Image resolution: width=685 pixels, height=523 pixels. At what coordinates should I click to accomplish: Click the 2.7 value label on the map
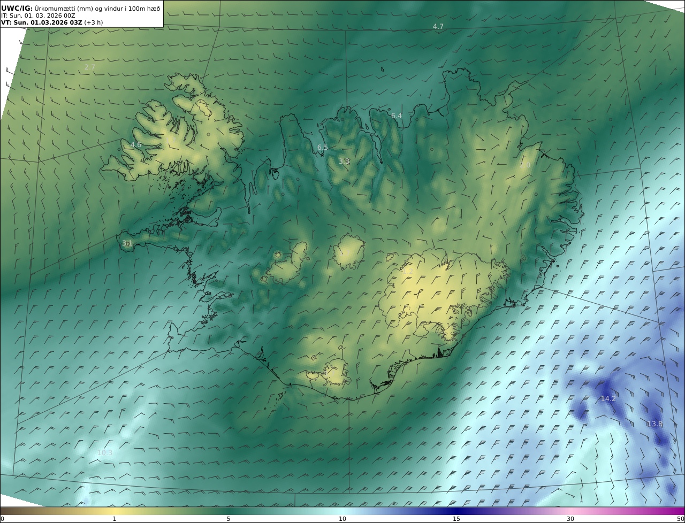tap(90, 67)
